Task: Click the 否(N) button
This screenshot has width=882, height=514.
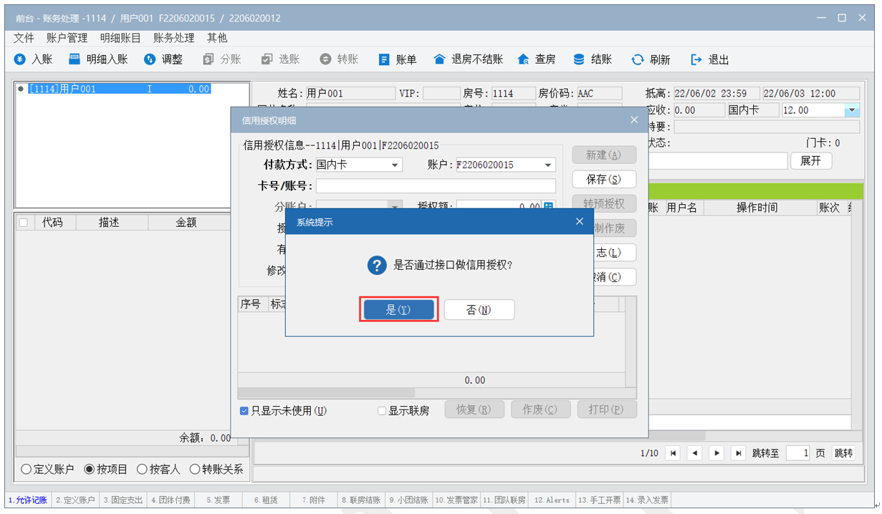Action: click(479, 310)
